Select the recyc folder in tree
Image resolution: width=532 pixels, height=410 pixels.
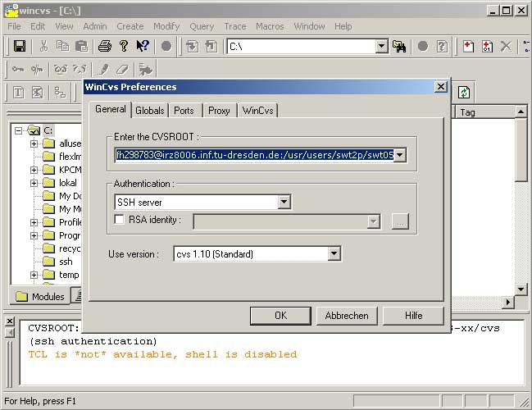point(70,248)
